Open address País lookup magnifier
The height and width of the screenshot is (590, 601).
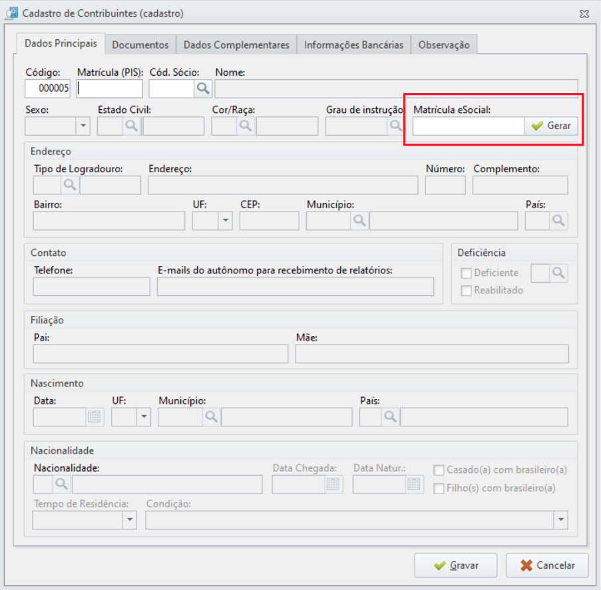pos(558,221)
